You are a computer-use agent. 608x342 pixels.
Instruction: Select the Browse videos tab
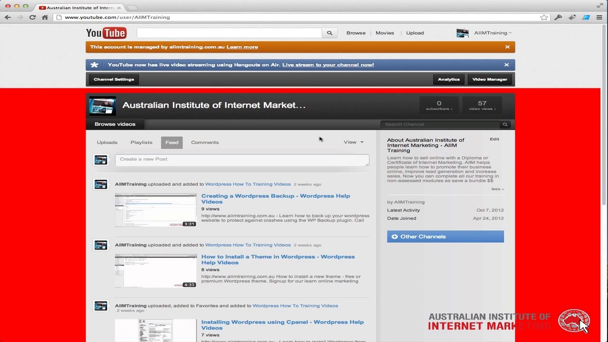tap(115, 124)
